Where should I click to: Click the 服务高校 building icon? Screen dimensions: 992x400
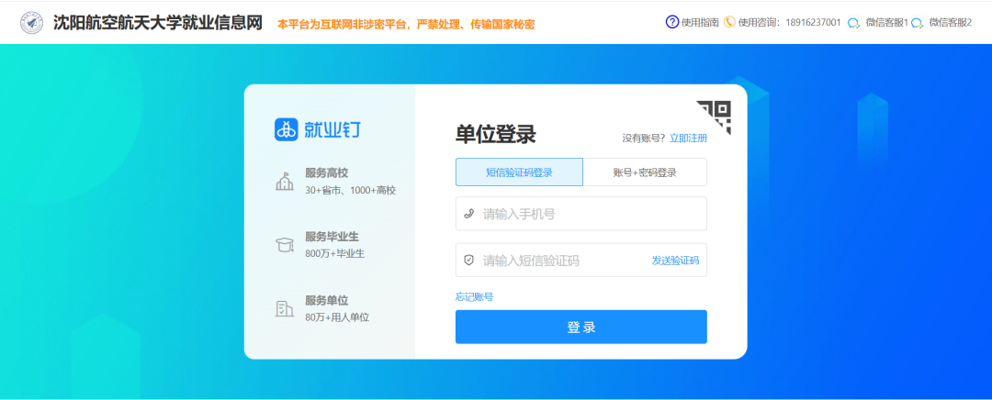pos(285,181)
